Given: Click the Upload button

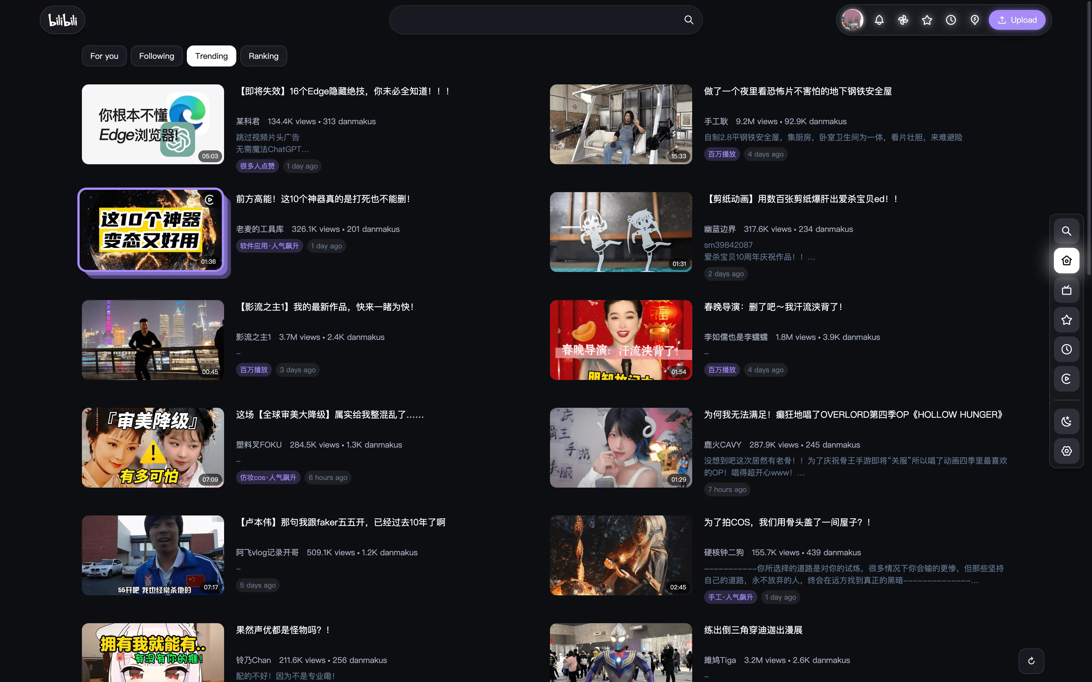Looking at the screenshot, I should point(1017,20).
